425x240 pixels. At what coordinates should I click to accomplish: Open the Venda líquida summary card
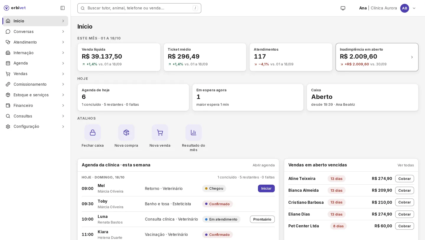[x=119, y=57]
